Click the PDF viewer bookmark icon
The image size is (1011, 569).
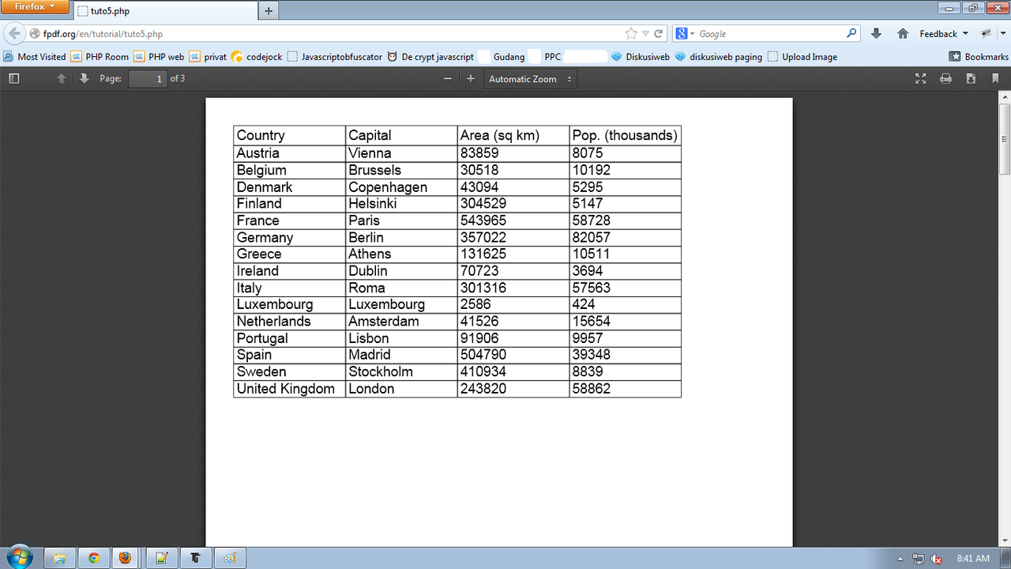(x=995, y=79)
